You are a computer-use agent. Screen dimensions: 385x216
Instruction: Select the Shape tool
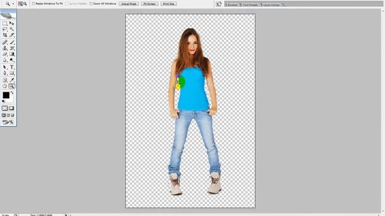(x=11, y=73)
